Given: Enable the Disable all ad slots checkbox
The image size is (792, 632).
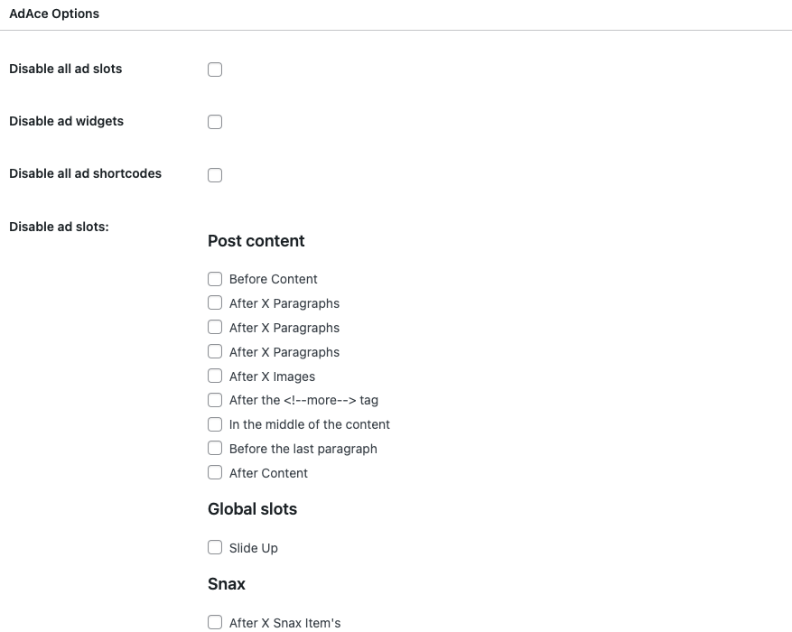Looking at the screenshot, I should pyautogui.click(x=215, y=70).
